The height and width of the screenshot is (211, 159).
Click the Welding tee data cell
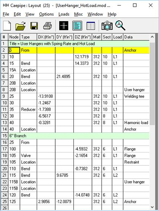click(136, 96)
